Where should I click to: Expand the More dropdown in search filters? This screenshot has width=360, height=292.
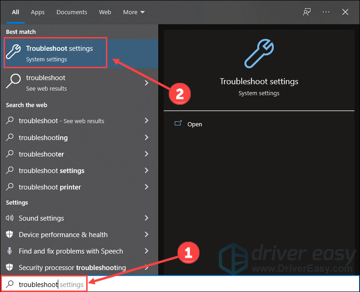pos(134,12)
